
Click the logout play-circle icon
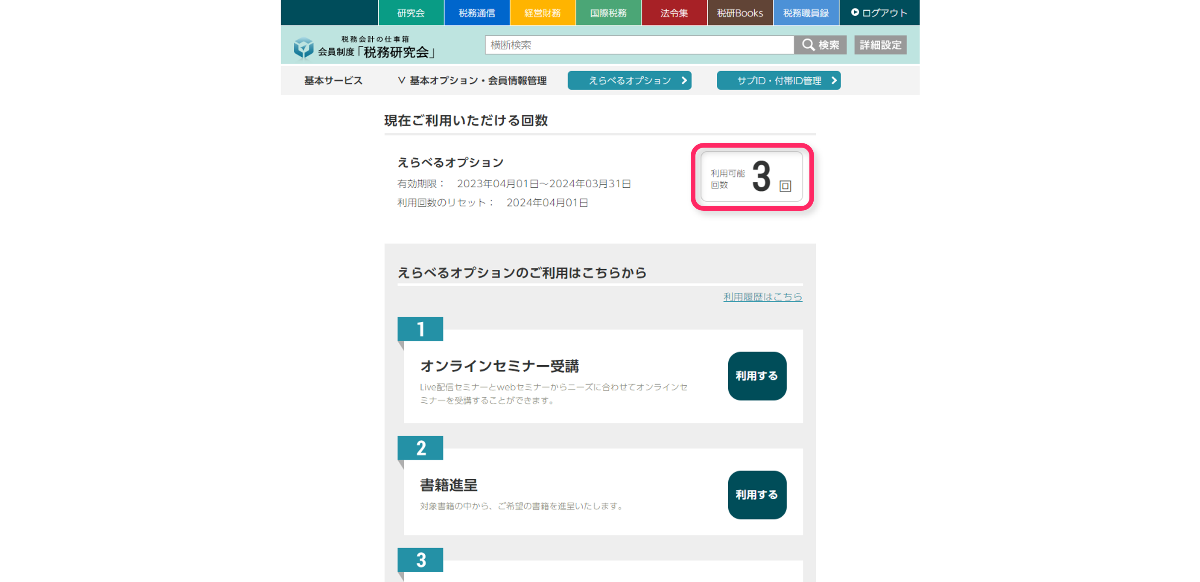855,12
